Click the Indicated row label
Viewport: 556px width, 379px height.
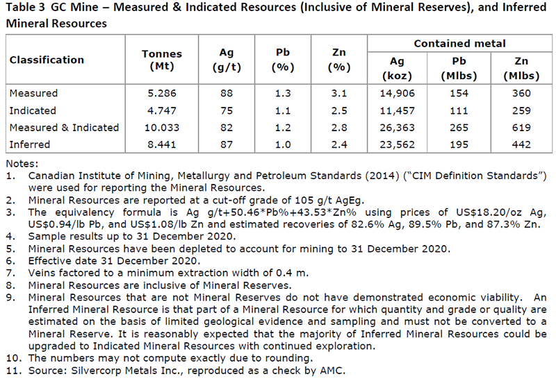pyautogui.click(x=33, y=110)
